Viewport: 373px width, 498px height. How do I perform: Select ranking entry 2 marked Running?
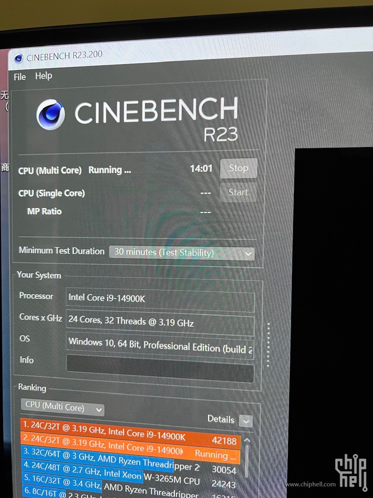[x=131, y=447]
